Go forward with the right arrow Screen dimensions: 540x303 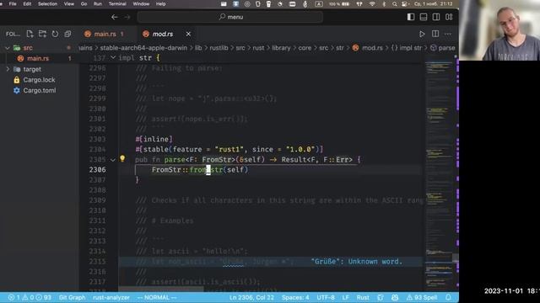(127, 17)
